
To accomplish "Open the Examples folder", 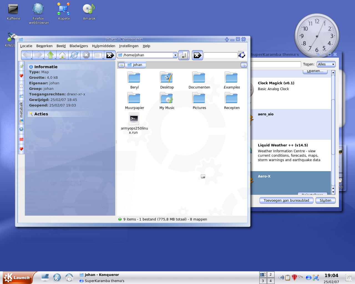I will 232,80.
